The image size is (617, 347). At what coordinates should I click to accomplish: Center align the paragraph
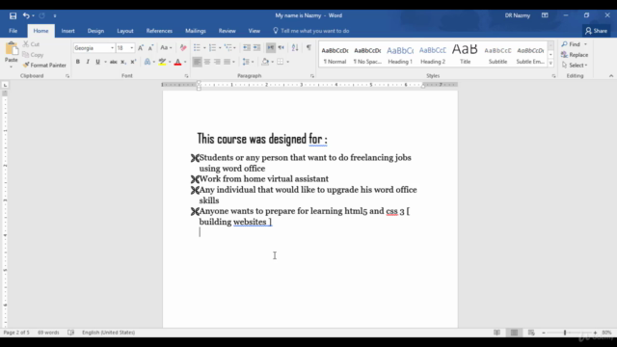(207, 62)
